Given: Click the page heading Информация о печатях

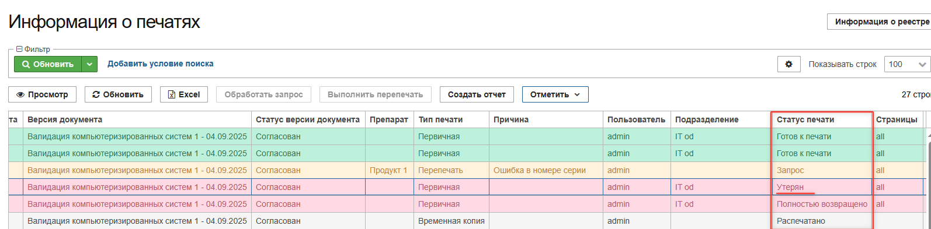Looking at the screenshot, I should pos(105,22).
